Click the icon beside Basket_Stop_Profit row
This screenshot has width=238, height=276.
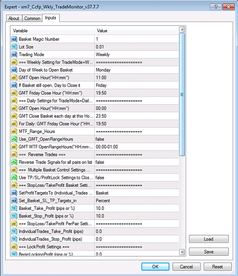tap(14, 216)
